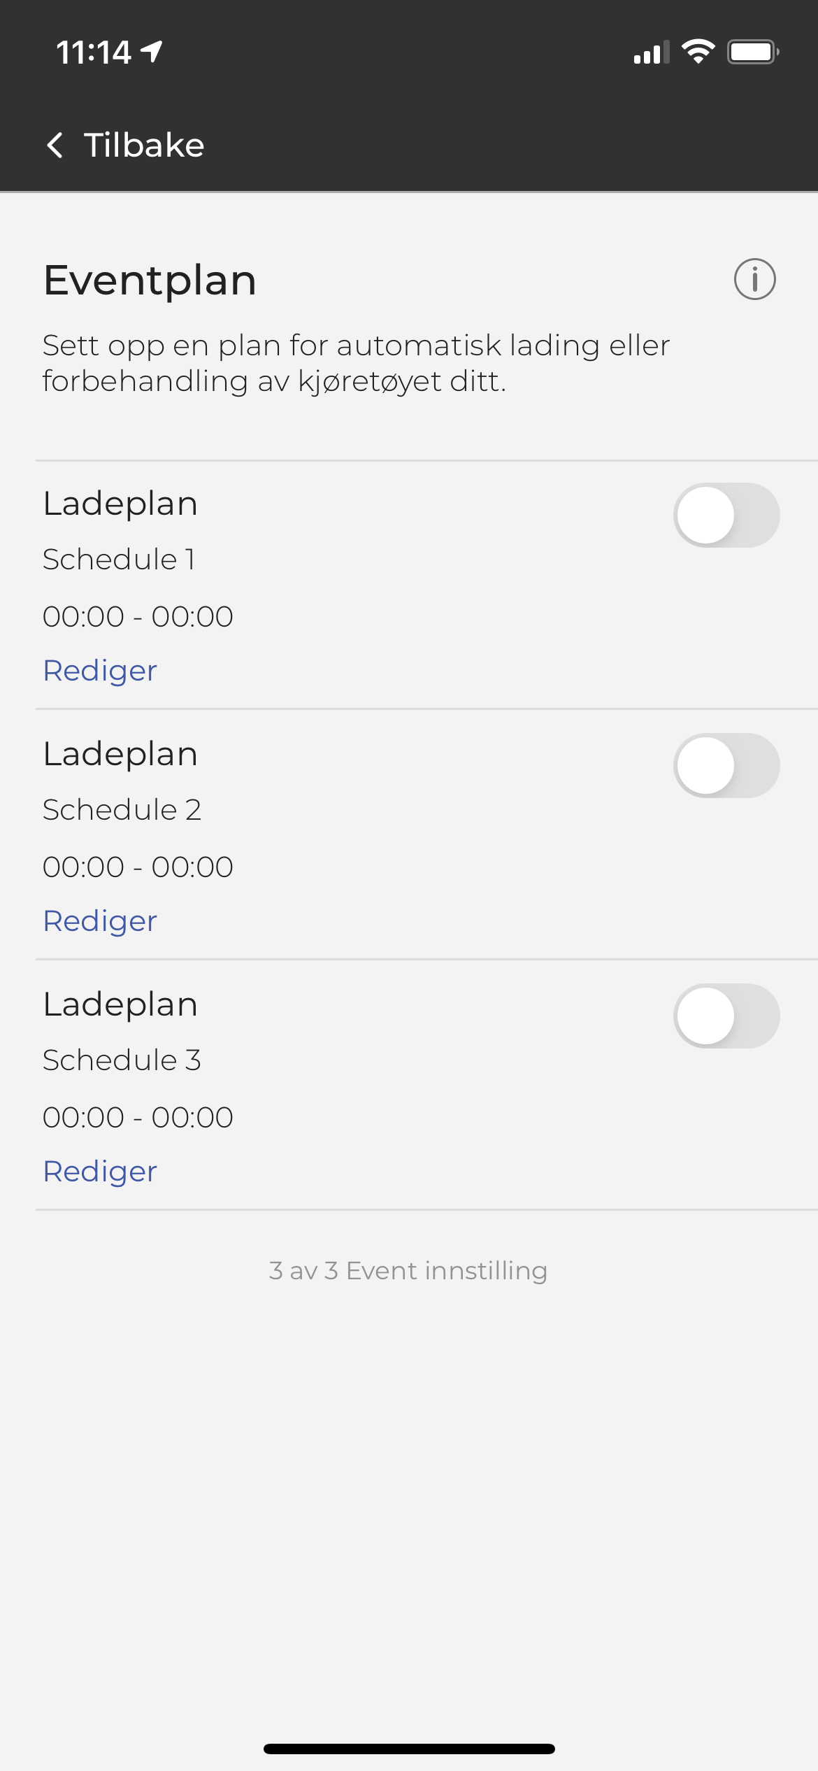Enable the Schedule 2 Ladeplan toggle

click(726, 765)
